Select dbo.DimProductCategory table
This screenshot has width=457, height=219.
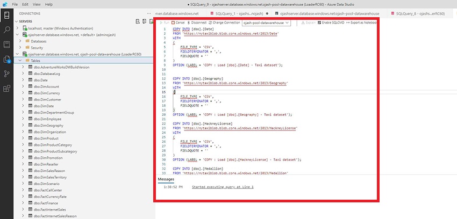coord(53,145)
